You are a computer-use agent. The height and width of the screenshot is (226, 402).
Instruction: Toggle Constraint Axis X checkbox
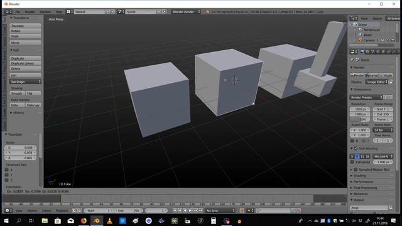[7, 169]
